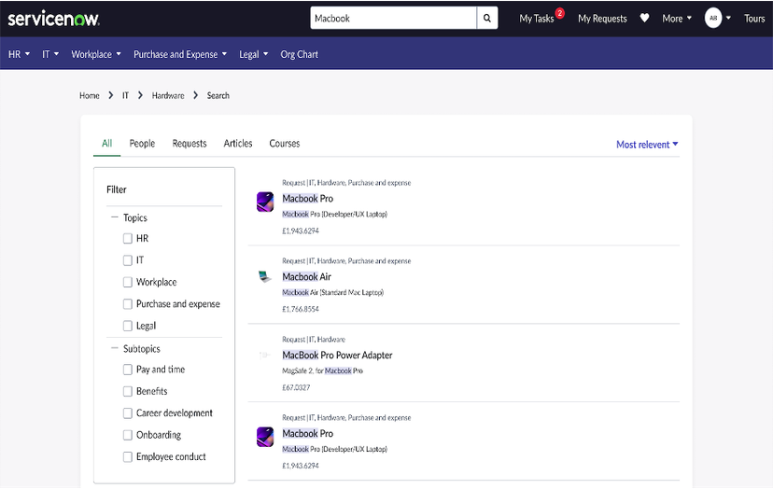Open the Legal navigation dropdown

(253, 54)
